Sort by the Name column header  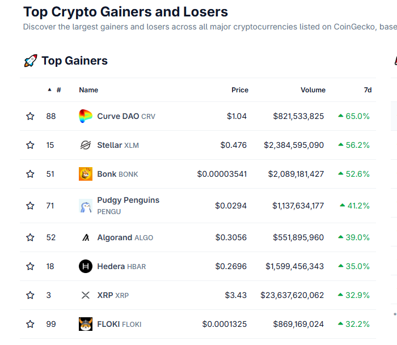point(88,90)
